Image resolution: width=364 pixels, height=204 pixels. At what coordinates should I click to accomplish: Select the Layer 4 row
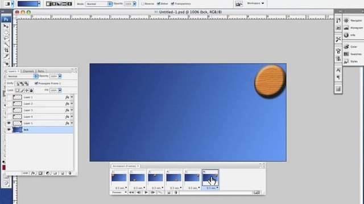(x=40, y=117)
